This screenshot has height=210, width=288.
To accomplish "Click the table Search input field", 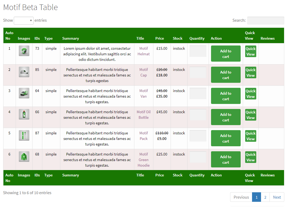I will coord(266,20).
